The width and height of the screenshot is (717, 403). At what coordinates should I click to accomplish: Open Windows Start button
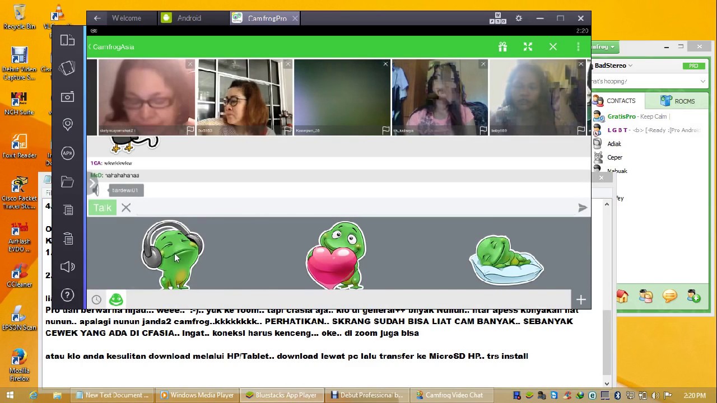click(10, 395)
